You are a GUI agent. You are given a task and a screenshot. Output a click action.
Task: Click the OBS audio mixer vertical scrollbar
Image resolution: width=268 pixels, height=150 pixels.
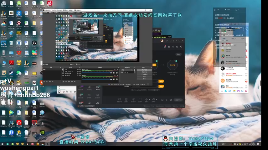119,76
